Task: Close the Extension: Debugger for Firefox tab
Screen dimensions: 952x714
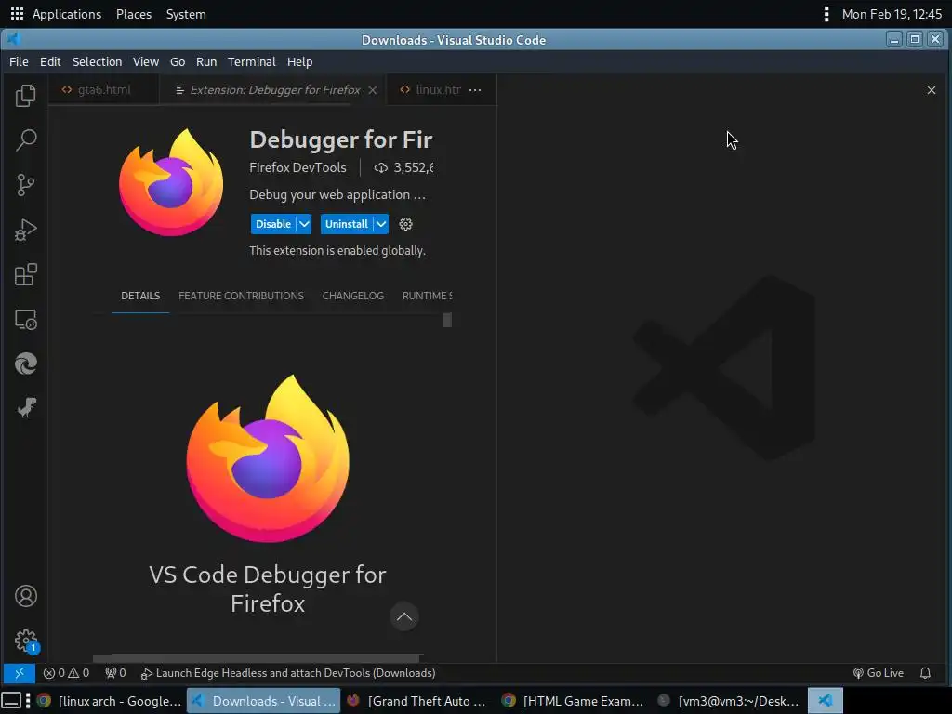Action: (373, 90)
